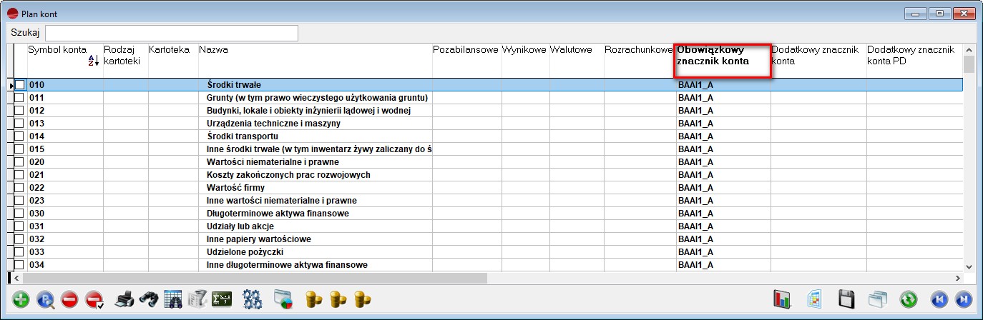
Task: Refresh the list with green arrows icon
Action: coord(908,300)
